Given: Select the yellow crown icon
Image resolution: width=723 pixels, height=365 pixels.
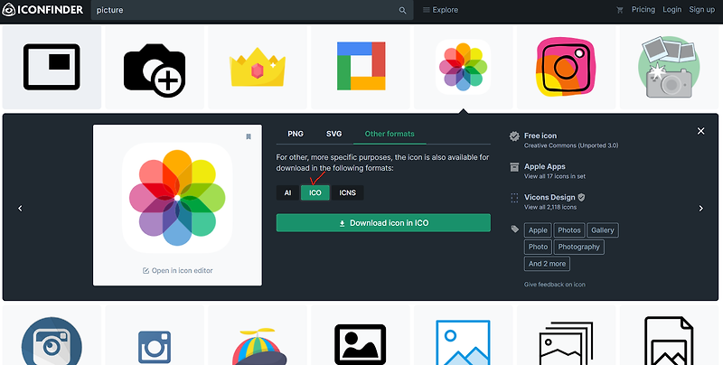Looking at the screenshot, I should pyautogui.click(x=258, y=67).
